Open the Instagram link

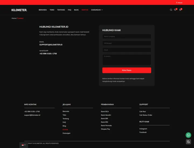(143, 129)
